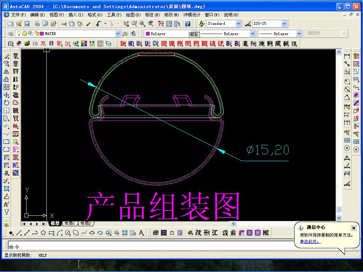Screen dimensions: 363x272
Task: Open the 编辑(E) menu
Action: (38, 15)
